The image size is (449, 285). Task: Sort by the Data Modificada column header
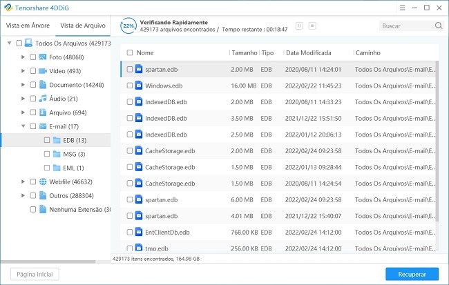coord(308,52)
